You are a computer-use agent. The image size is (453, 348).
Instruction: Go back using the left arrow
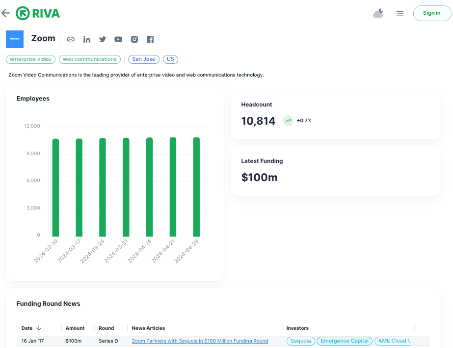(6, 13)
